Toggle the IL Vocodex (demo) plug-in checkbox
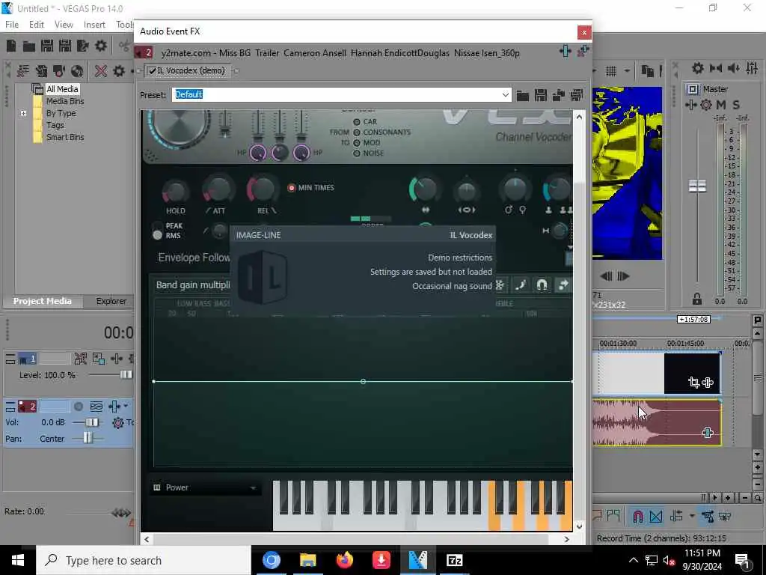This screenshot has width=766, height=575. pos(153,71)
